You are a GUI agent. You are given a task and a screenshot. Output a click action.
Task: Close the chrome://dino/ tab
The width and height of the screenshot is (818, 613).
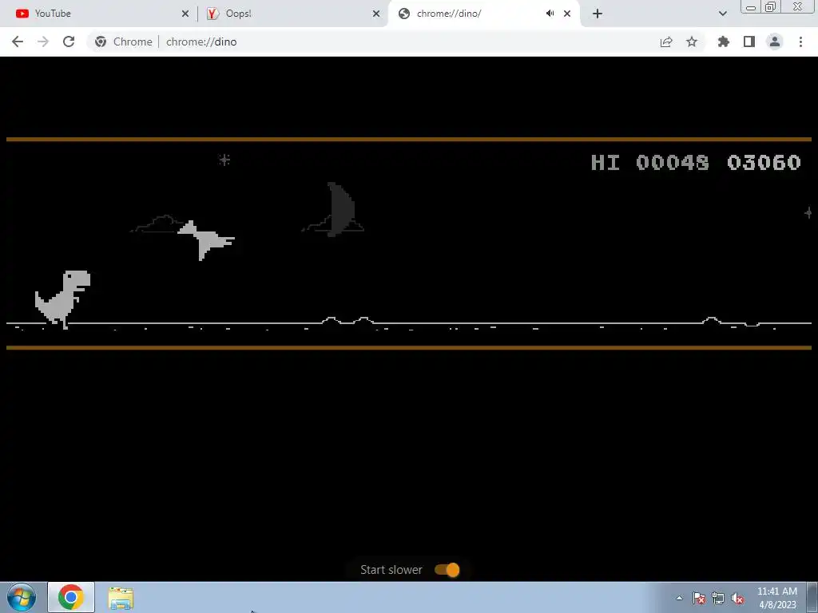click(x=567, y=14)
